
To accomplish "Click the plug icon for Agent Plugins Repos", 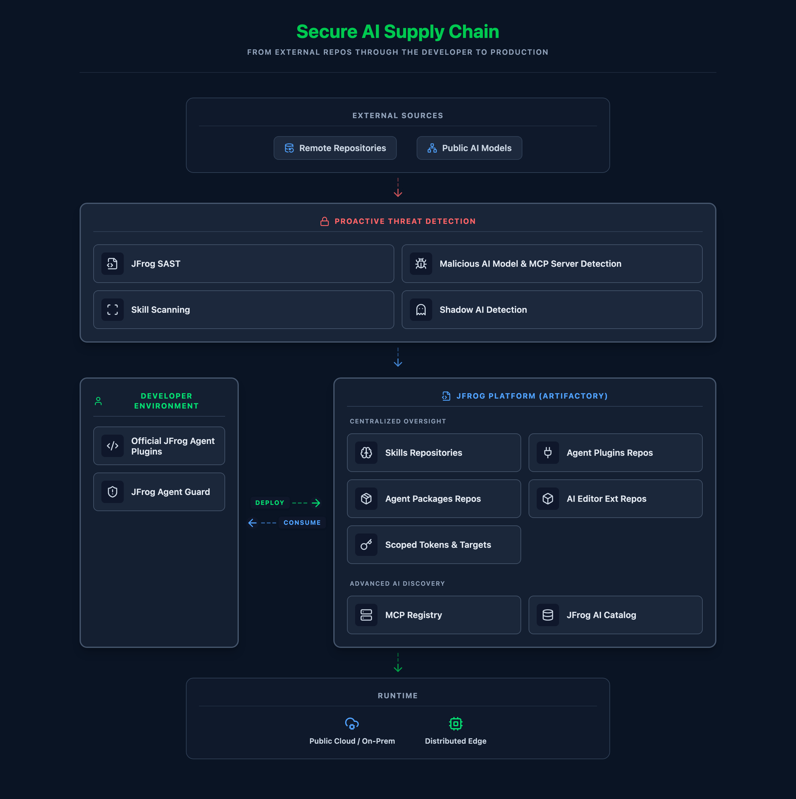I will point(548,453).
